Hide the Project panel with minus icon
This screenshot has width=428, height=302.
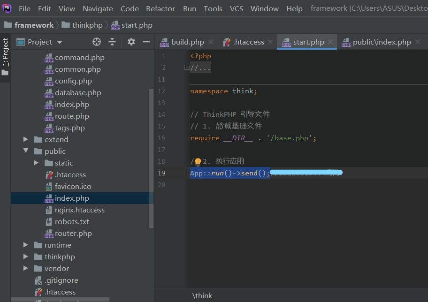point(146,42)
